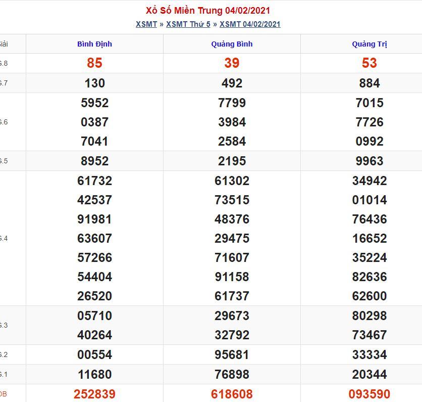Select the number 76898
The height and width of the screenshot is (402, 422).
(x=232, y=374)
